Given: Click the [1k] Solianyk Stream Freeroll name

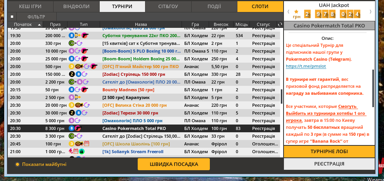Looking at the screenshot, I should (133, 152).
